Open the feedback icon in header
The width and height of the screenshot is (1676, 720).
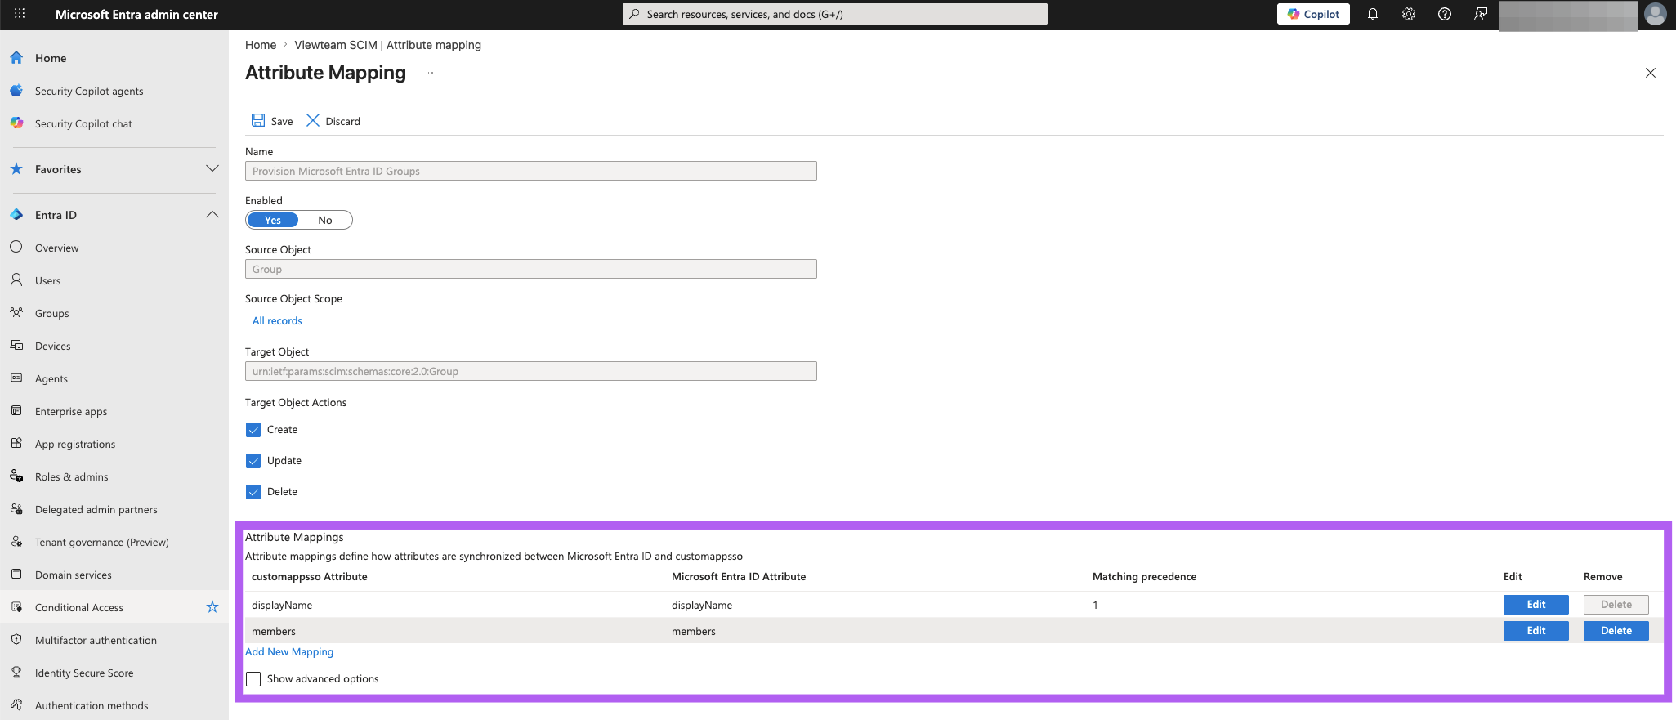(1481, 14)
